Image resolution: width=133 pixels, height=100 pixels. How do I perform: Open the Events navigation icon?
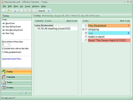(4, 88)
